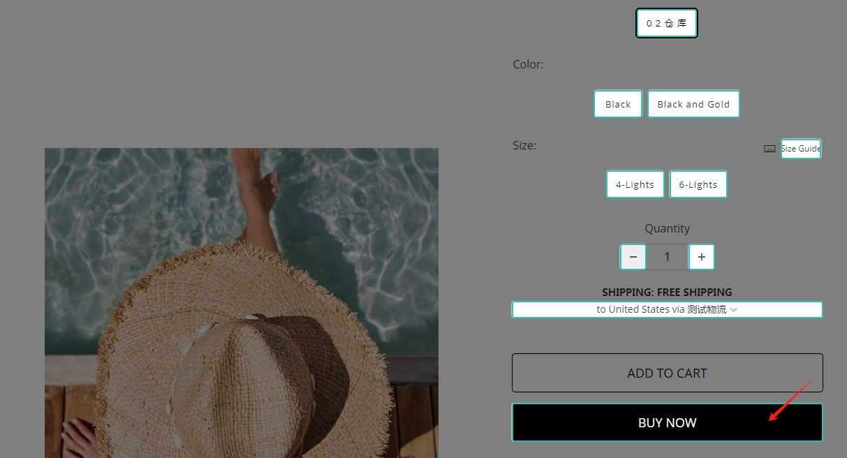The width and height of the screenshot is (847, 458).
Task: Select the 02仓库 warehouse option
Action: 667,23
